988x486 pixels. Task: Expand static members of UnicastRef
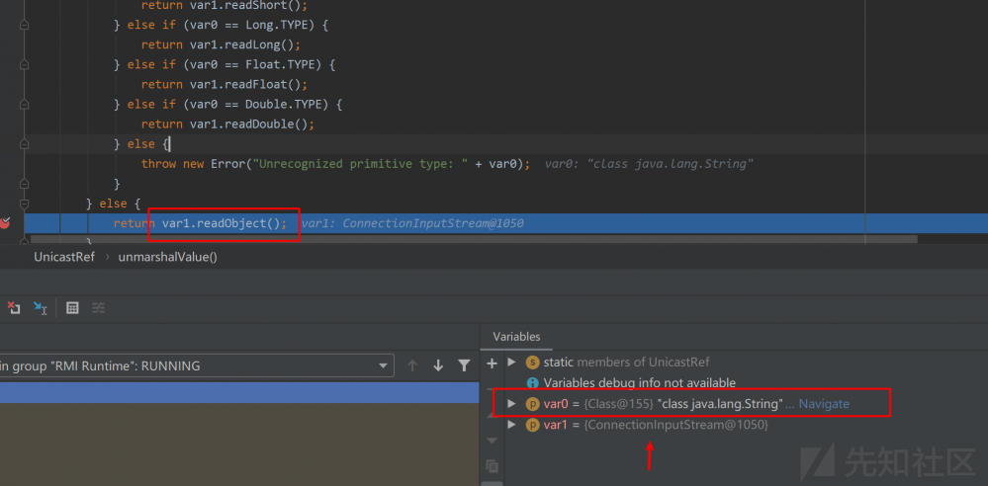tap(511, 362)
